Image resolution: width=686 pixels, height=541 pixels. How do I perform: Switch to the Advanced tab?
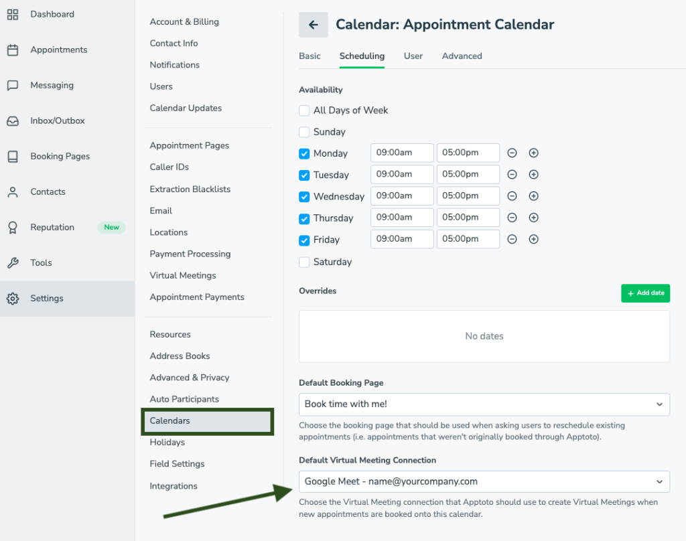point(462,56)
